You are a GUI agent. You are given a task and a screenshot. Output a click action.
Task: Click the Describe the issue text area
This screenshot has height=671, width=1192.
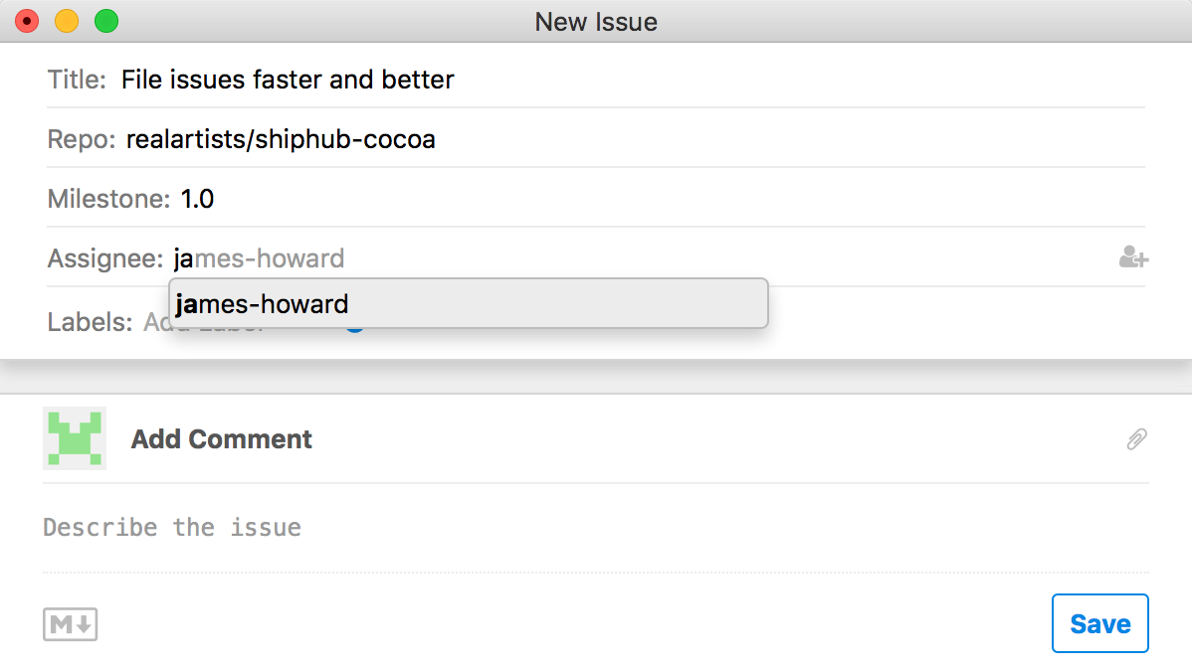point(171,527)
